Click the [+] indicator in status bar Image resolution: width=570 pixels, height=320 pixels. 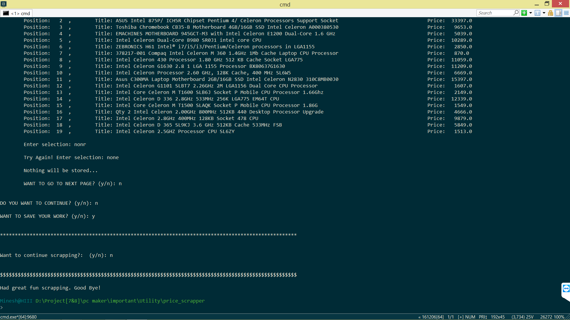click(460, 317)
